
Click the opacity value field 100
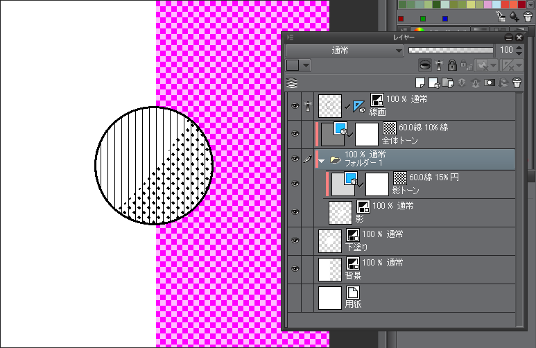[x=506, y=50]
